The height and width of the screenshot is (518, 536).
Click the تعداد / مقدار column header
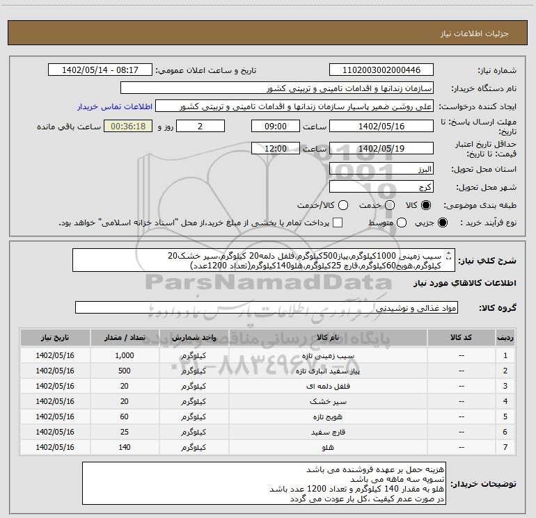tap(125, 337)
